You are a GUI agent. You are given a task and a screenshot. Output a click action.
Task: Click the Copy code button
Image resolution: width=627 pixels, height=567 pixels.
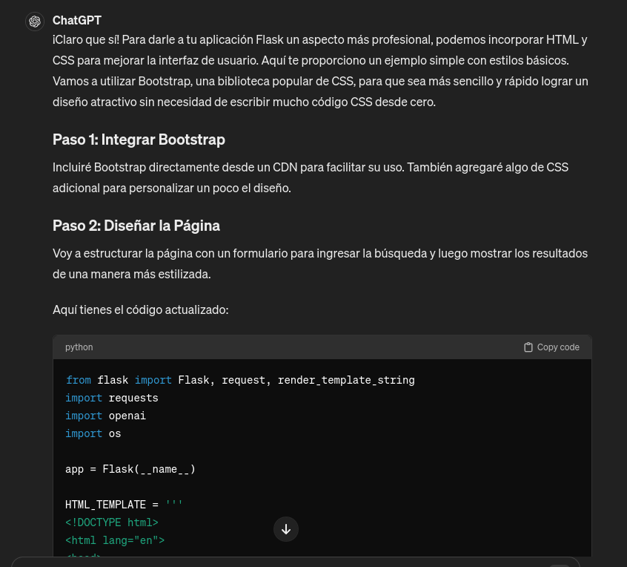click(x=551, y=347)
